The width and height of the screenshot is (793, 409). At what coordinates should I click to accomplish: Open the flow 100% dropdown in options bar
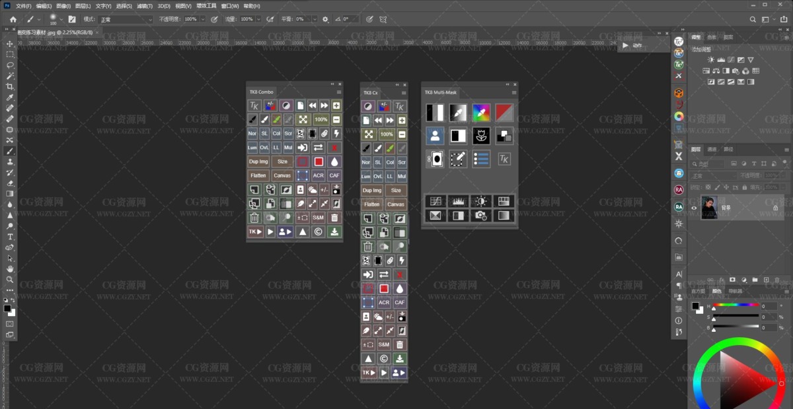pyautogui.click(x=258, y=19)
